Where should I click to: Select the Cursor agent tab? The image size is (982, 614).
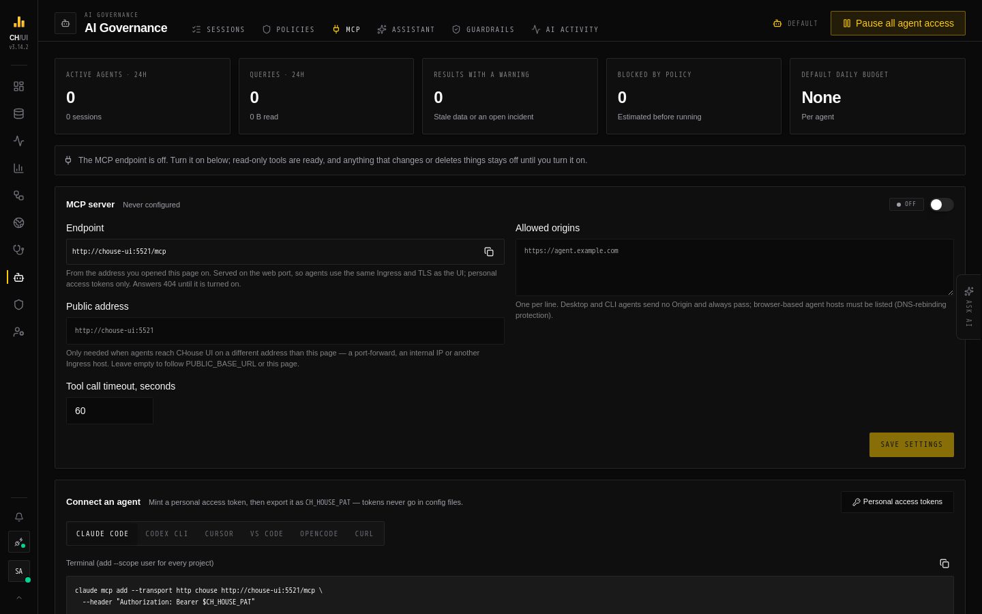pyautogui.click(x=220, y=533)
